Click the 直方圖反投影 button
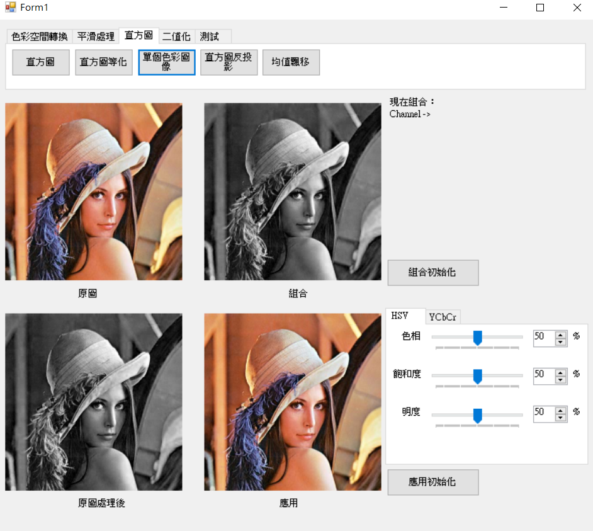The image size is (593, 531). [229, 62]
